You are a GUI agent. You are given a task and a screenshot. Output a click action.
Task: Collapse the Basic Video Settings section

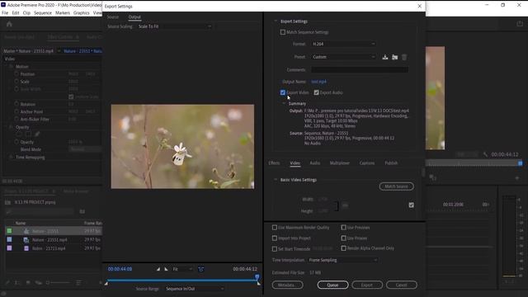tap(276, 180)
